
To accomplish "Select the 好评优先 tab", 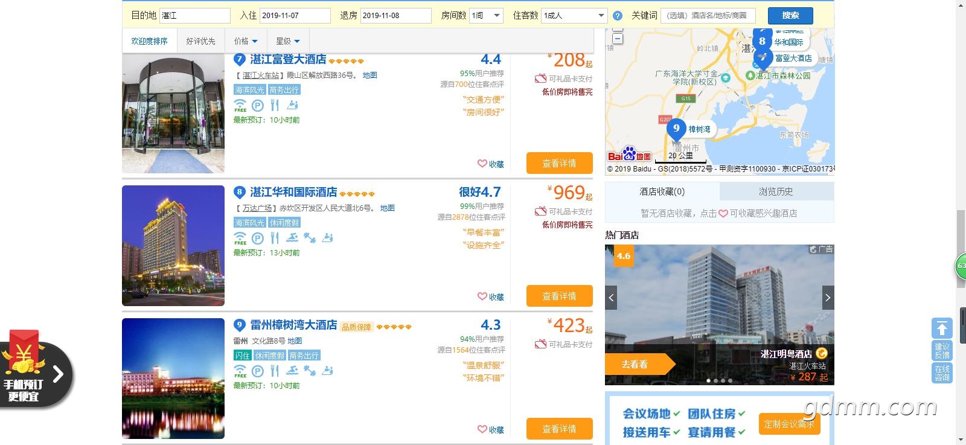I will (200, 41).
